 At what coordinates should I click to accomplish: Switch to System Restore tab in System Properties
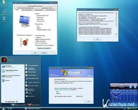tap(35, 6)
